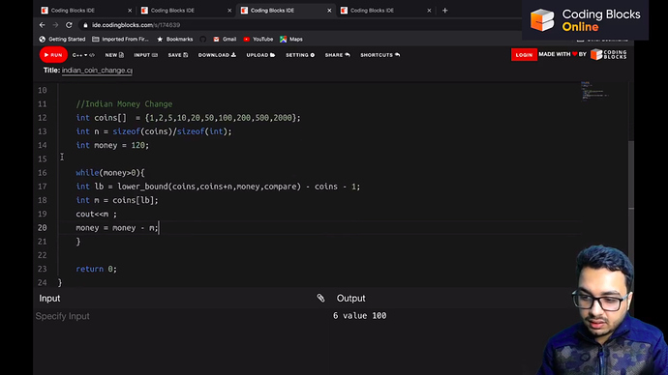View keyboard SHORTCUTS
Screen dimensions: 668x375
point(380,55)
